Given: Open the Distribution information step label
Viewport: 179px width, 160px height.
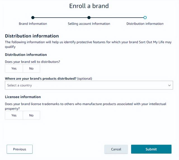Looking at the screenshot, I should tap(145, 24).
